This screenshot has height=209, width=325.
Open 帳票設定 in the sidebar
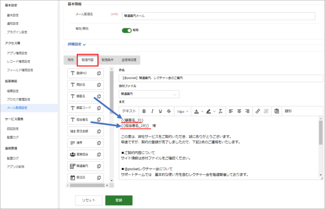pyautogui.click(x=13, y=91)
